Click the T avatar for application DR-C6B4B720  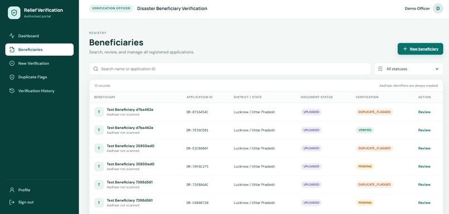(99, 202)
